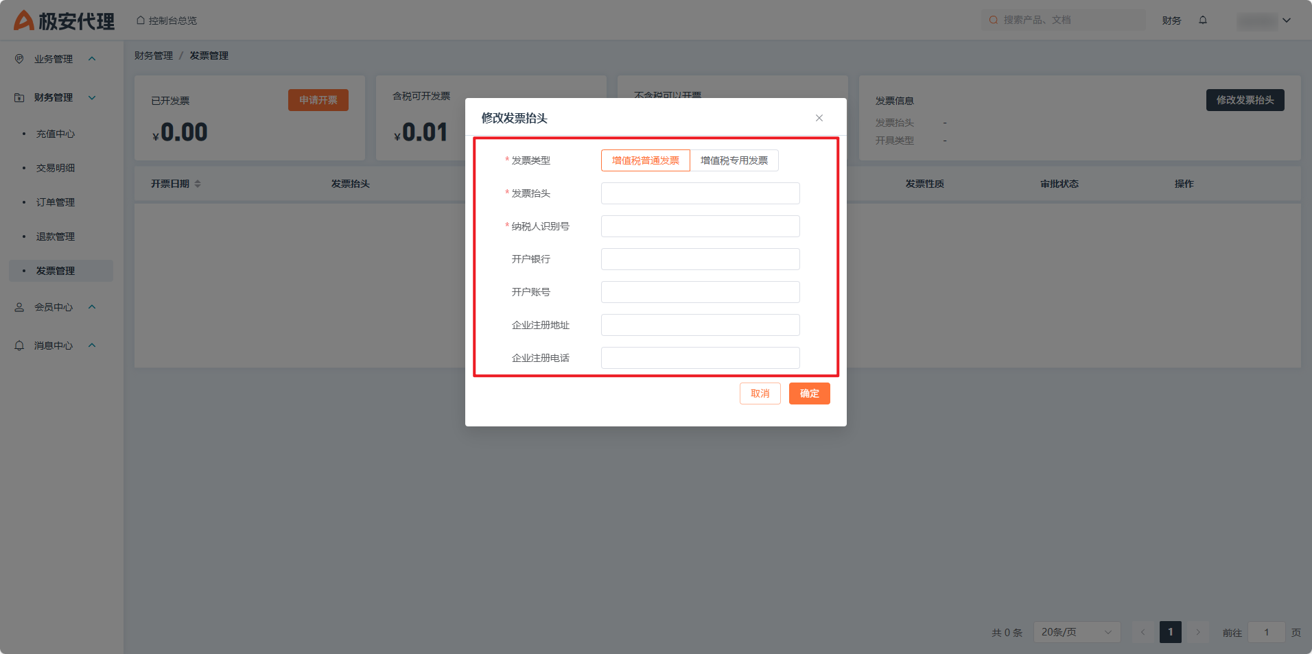Open the user account dropdown arrow
The image size is (1312, 654).
1287,21
